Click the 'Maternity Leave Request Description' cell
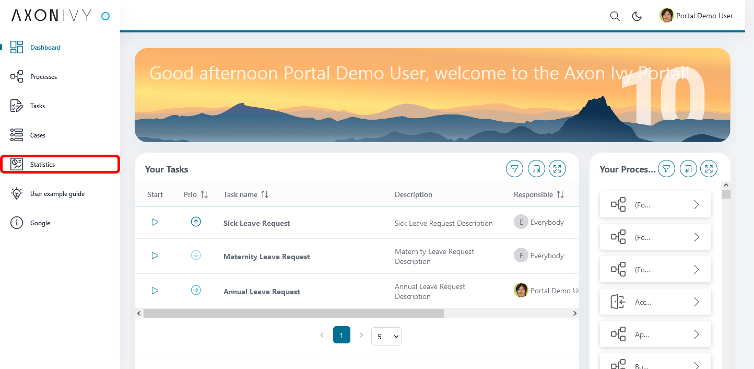Image resolution: width=754 pixels, height=369 pixels. pyautogui.click(x=434, y=257)
